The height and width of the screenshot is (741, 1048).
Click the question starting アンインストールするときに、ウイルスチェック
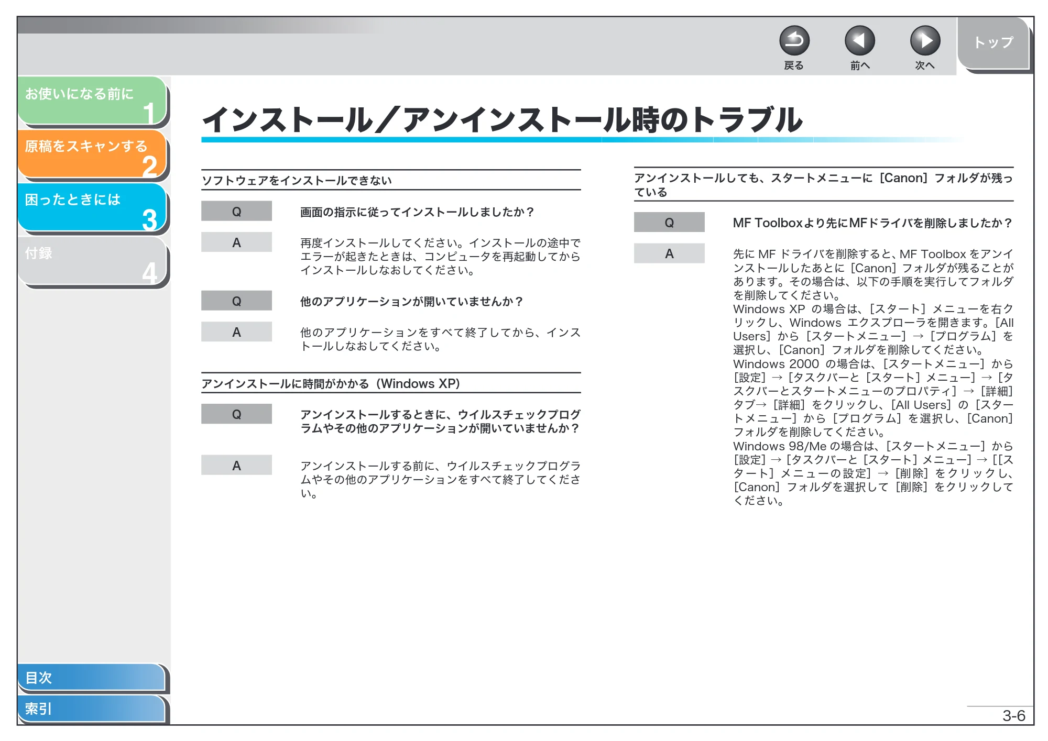click(440, 422)
